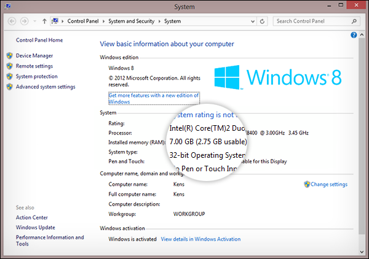
Task: Click the Computer name value Kens
Action: point(179,184)
